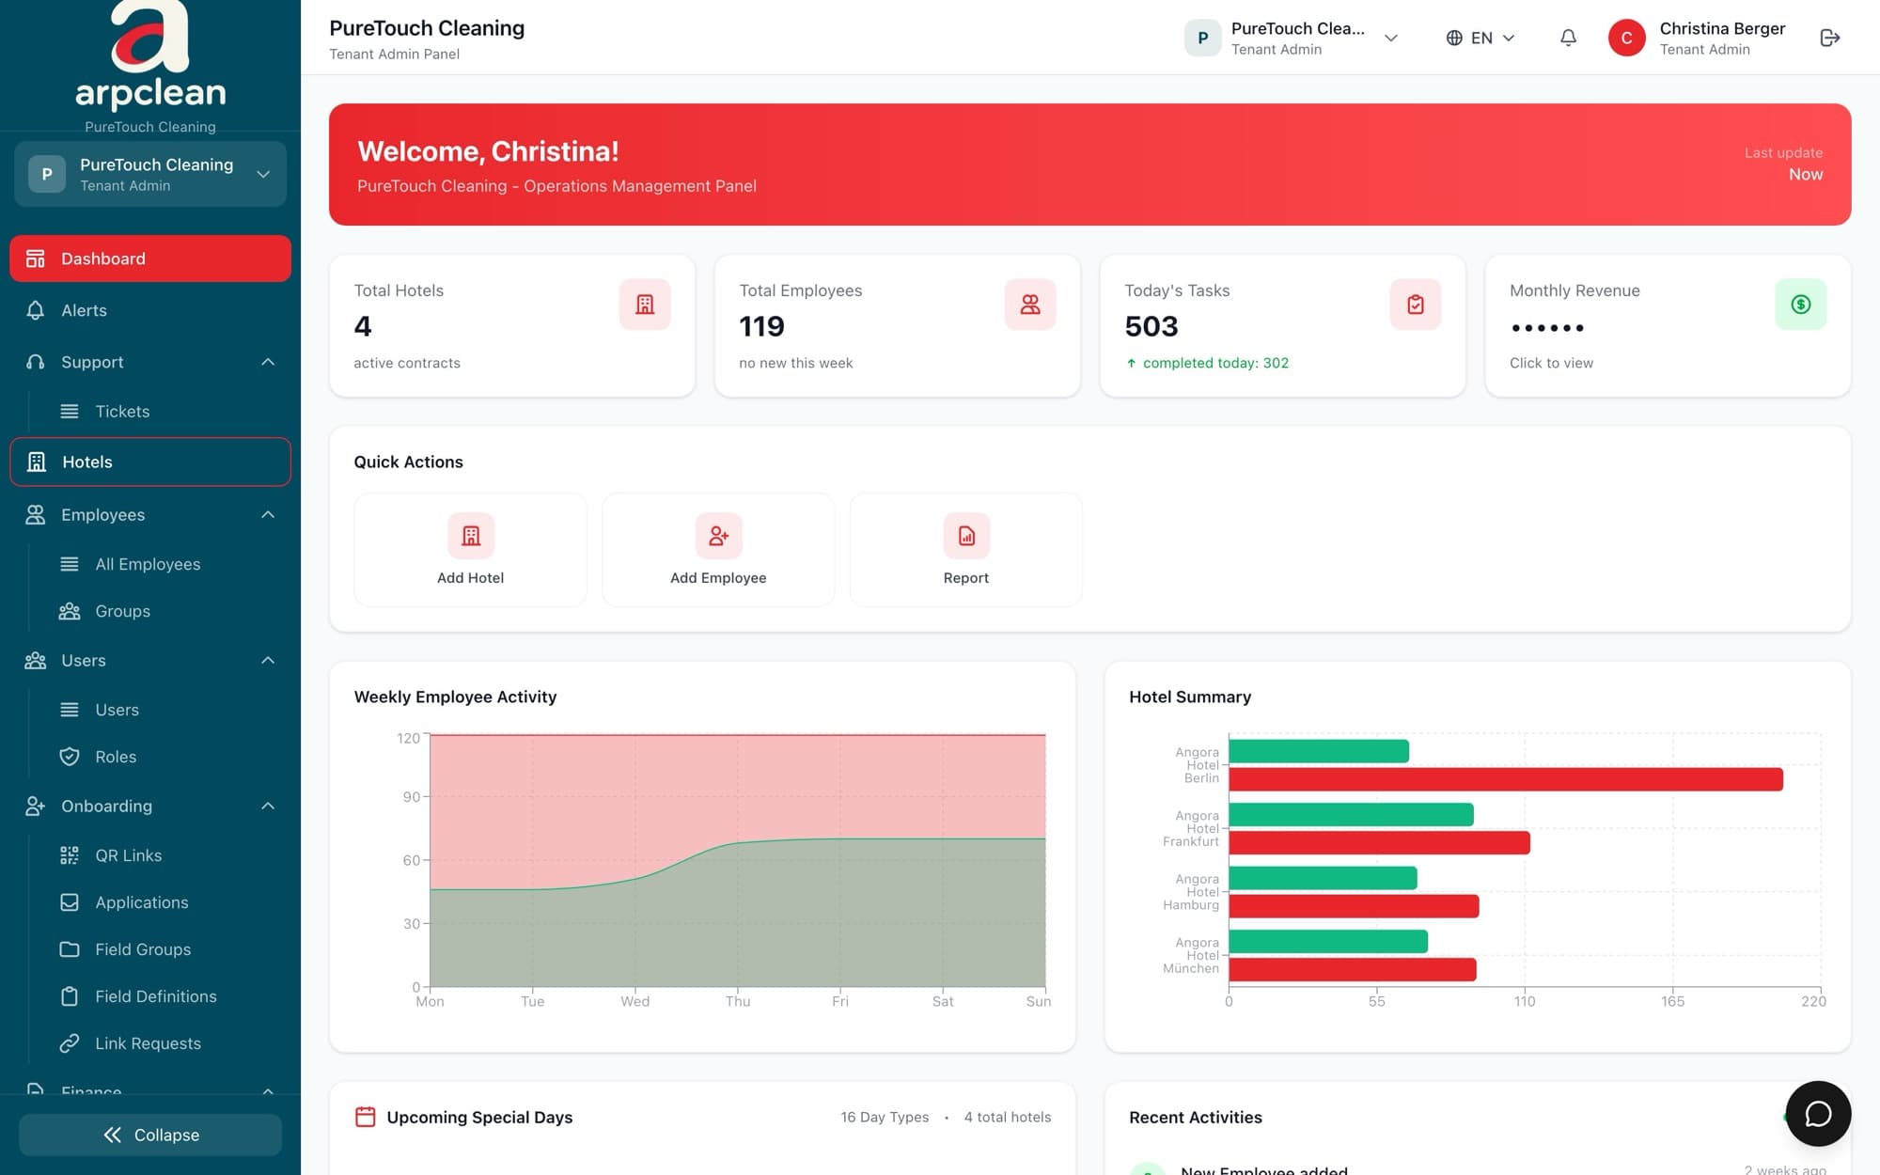Click the QR Links code icon
Image resolution: width=1880 pixels, height=1175 pixels.
(x=70, y=855)
